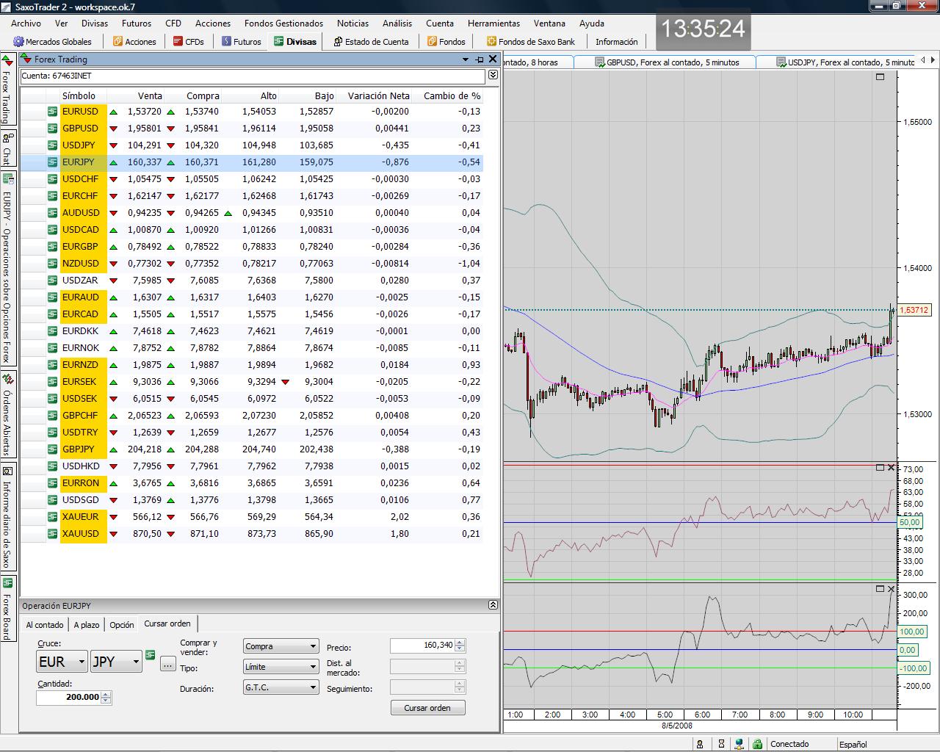Click the green trade icon beside EURUSD
Screen dimensions: 940x752
tap(52, 112)
